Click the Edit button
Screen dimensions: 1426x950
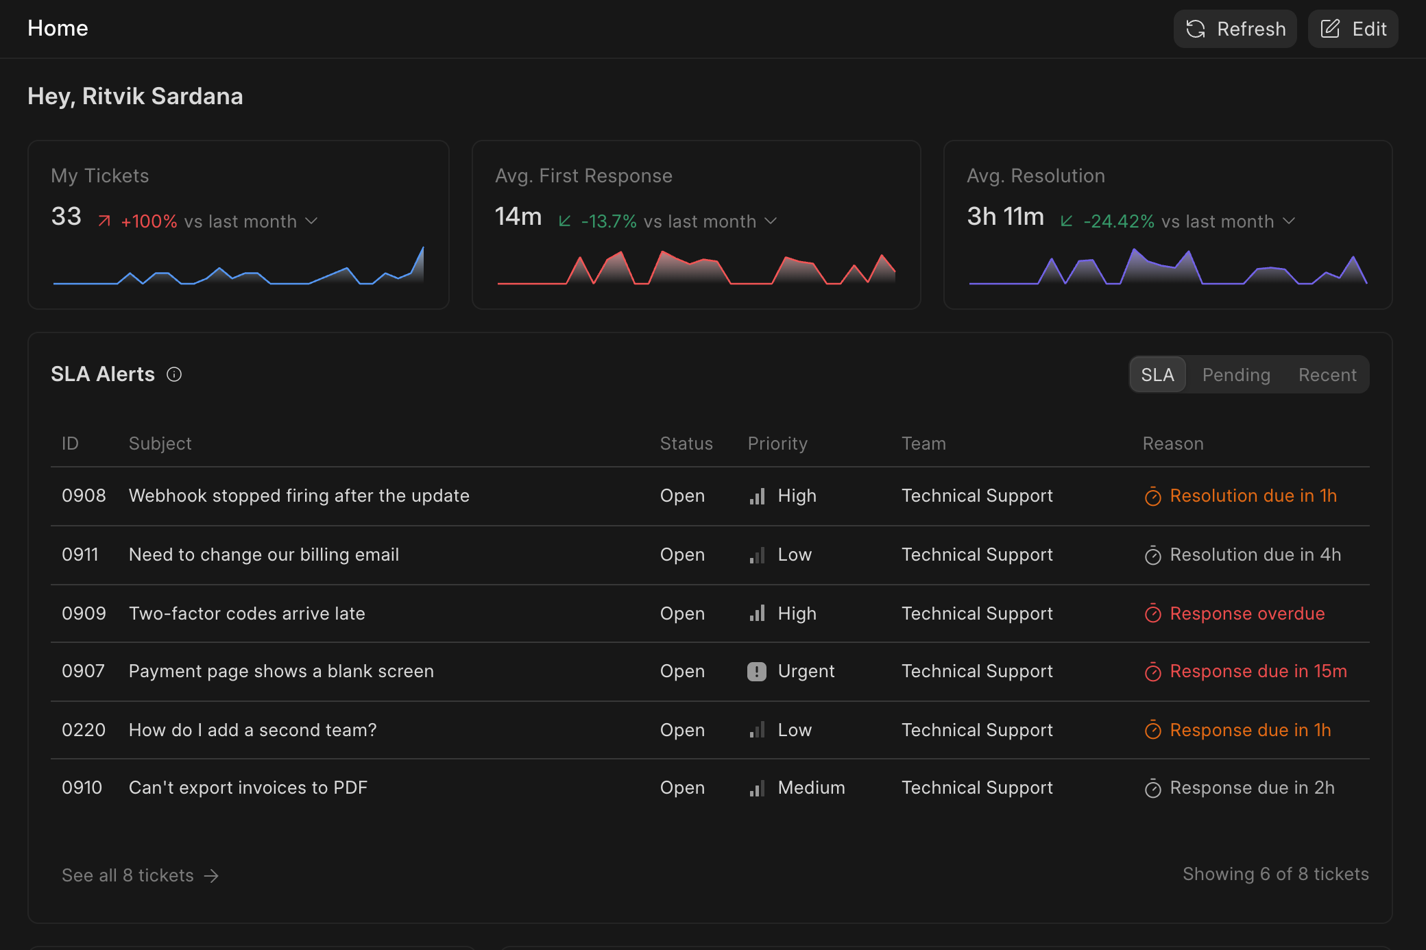click(1353, 29)
